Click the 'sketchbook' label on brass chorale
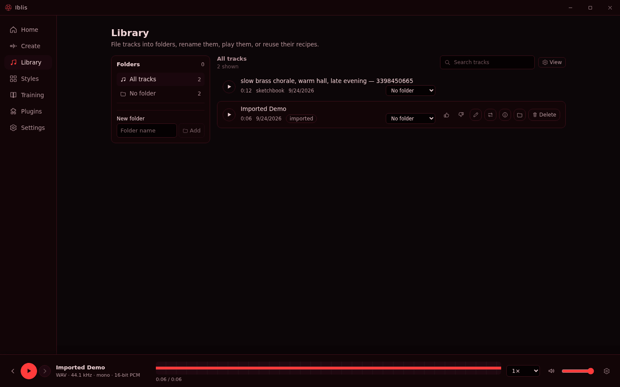The height and width of the screenshot is (387, 620). pos(270,91)
